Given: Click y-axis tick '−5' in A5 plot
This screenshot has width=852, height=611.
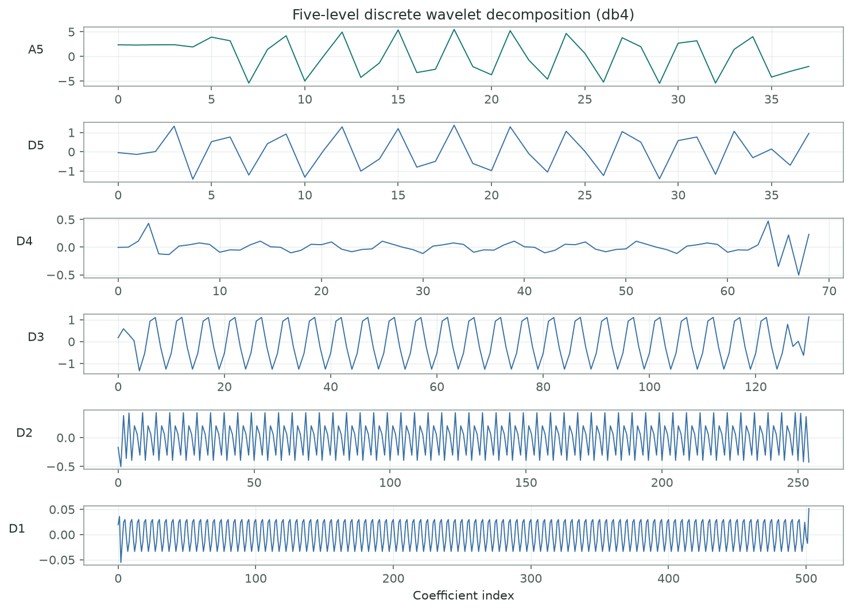Looking at the screenshot, I should coord(68,81).
